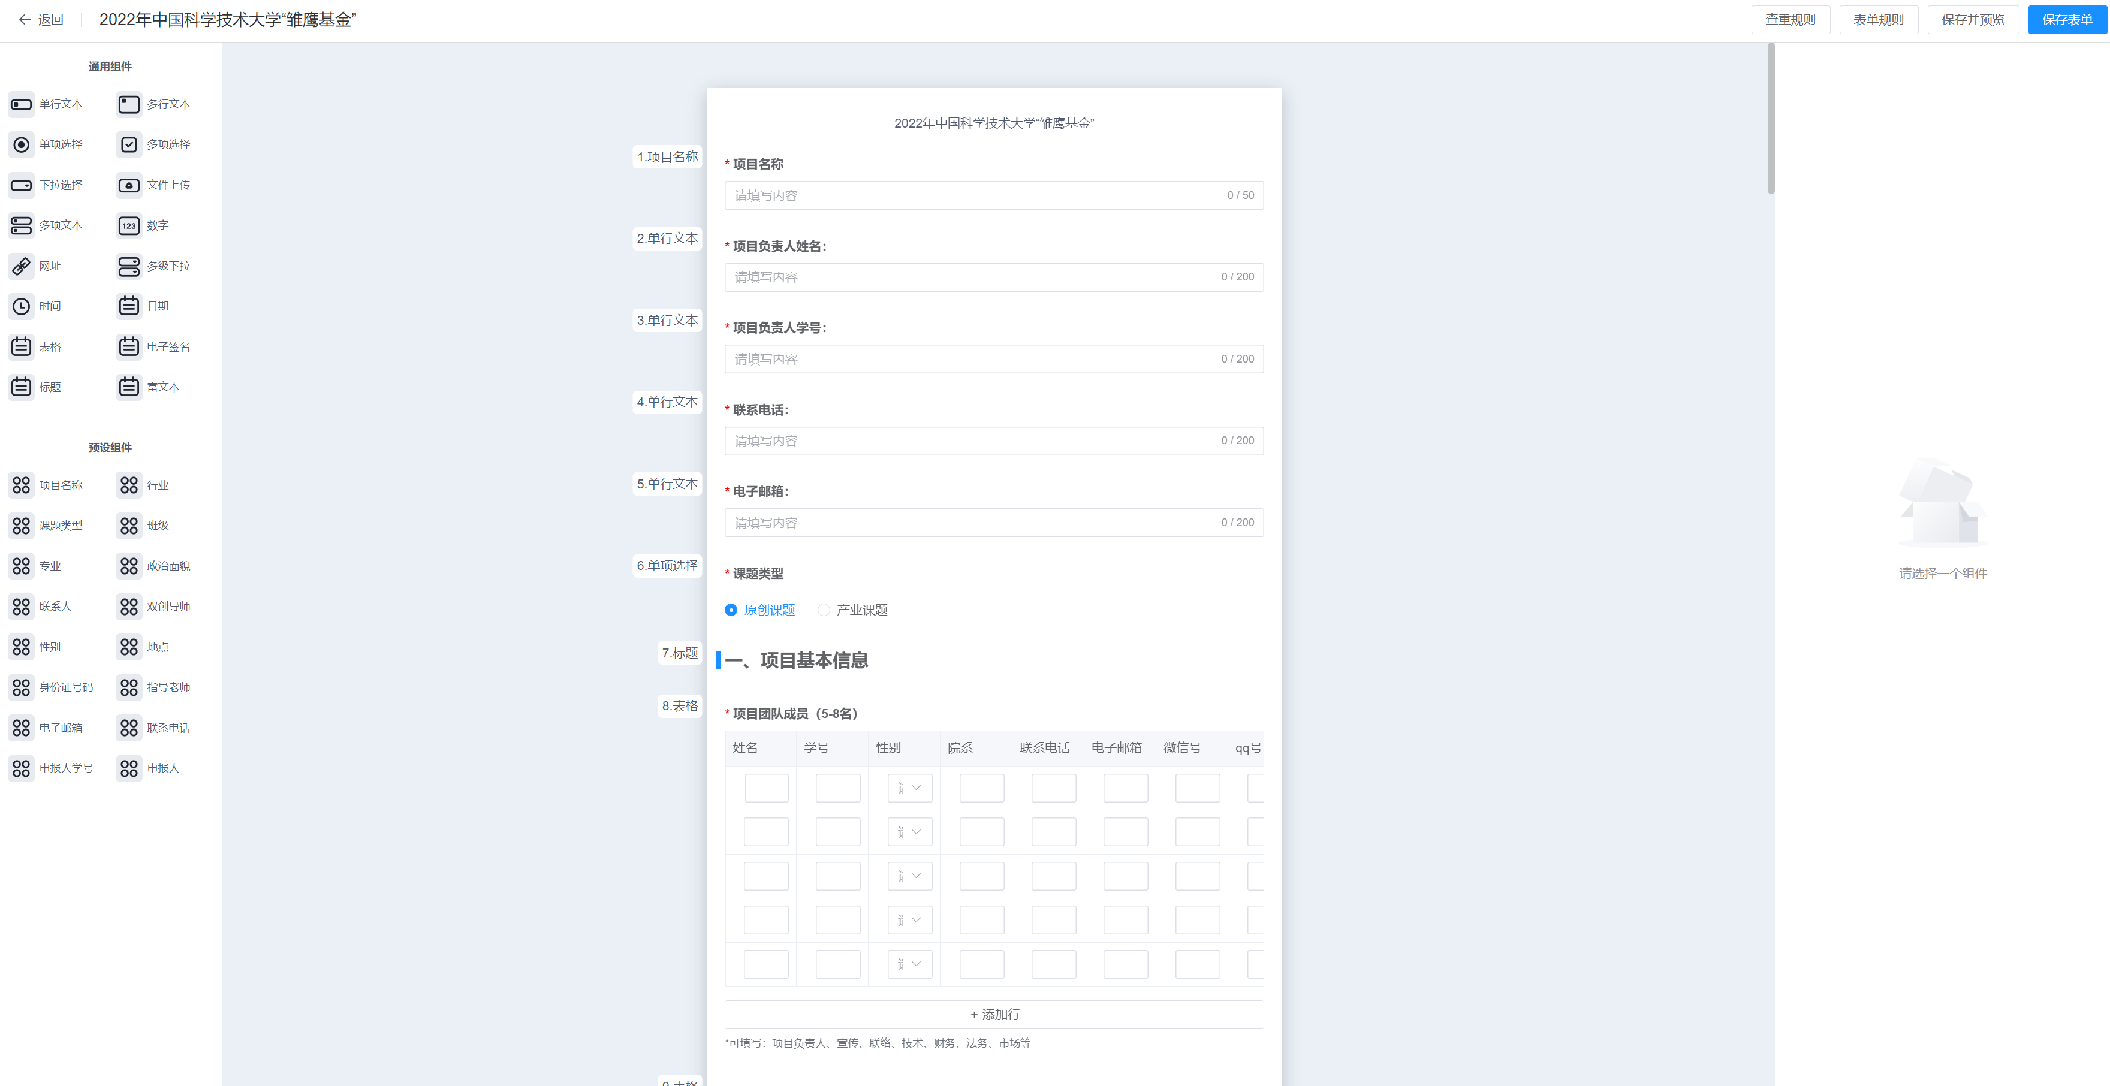Click the preset 申报人学号 component icon
The height and width of the screenshot is (1086, 2110).
point(22,768)
